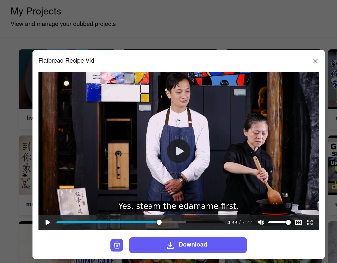Close the Flatbread Recipe Vid dialog
The height and width of the screenshot is (263, 337).
tap(315, 61)
